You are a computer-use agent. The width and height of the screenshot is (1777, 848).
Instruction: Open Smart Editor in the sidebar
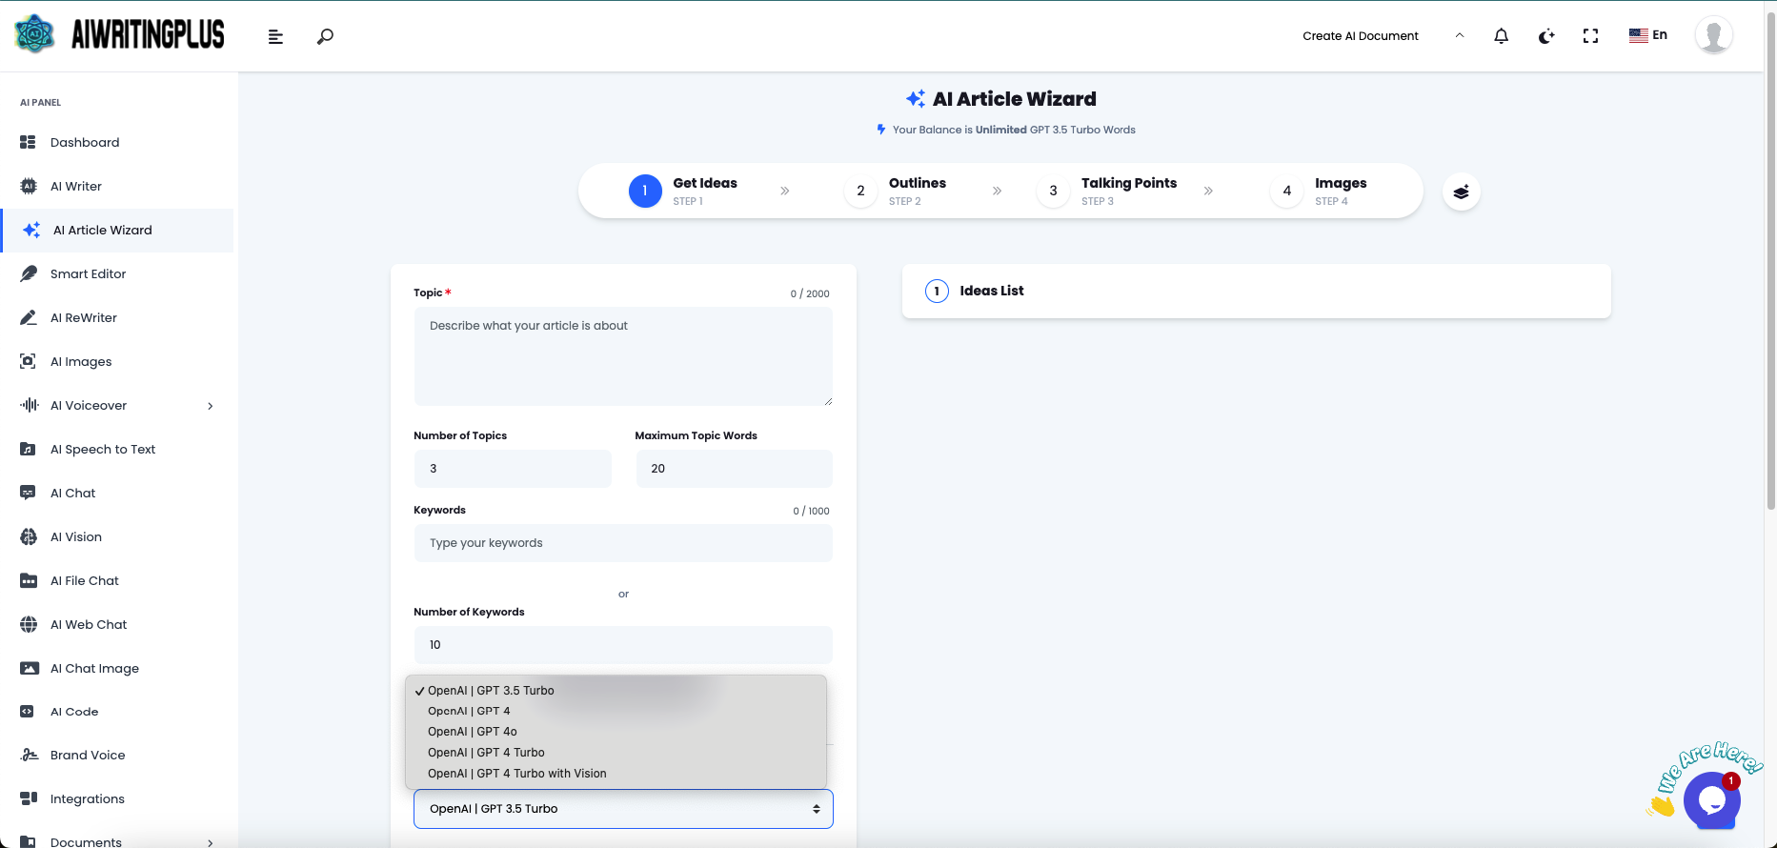click(88, 274)
